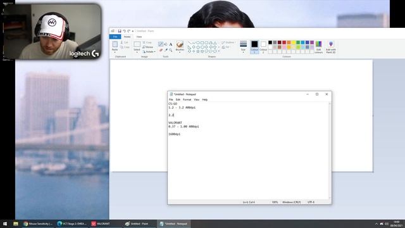The width and height of the screenshot is (405, 228).
Task: Open the Paste dropdown arrow
Action: click(x=115, y=52)
